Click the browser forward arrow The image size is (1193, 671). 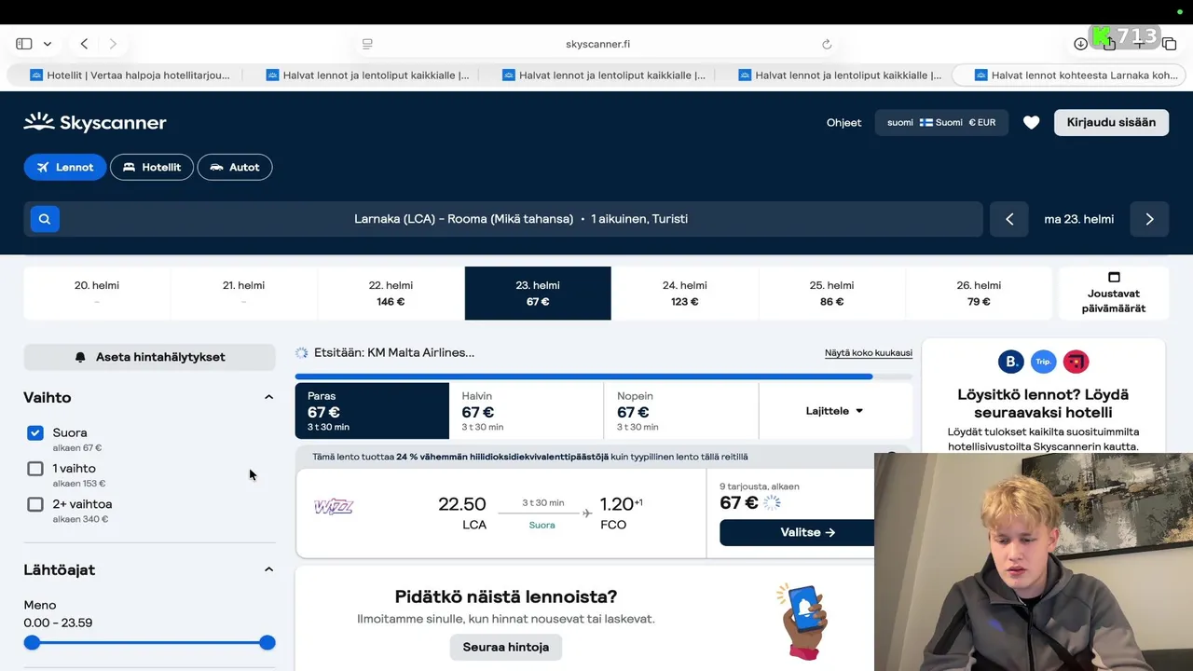[113, 44]
